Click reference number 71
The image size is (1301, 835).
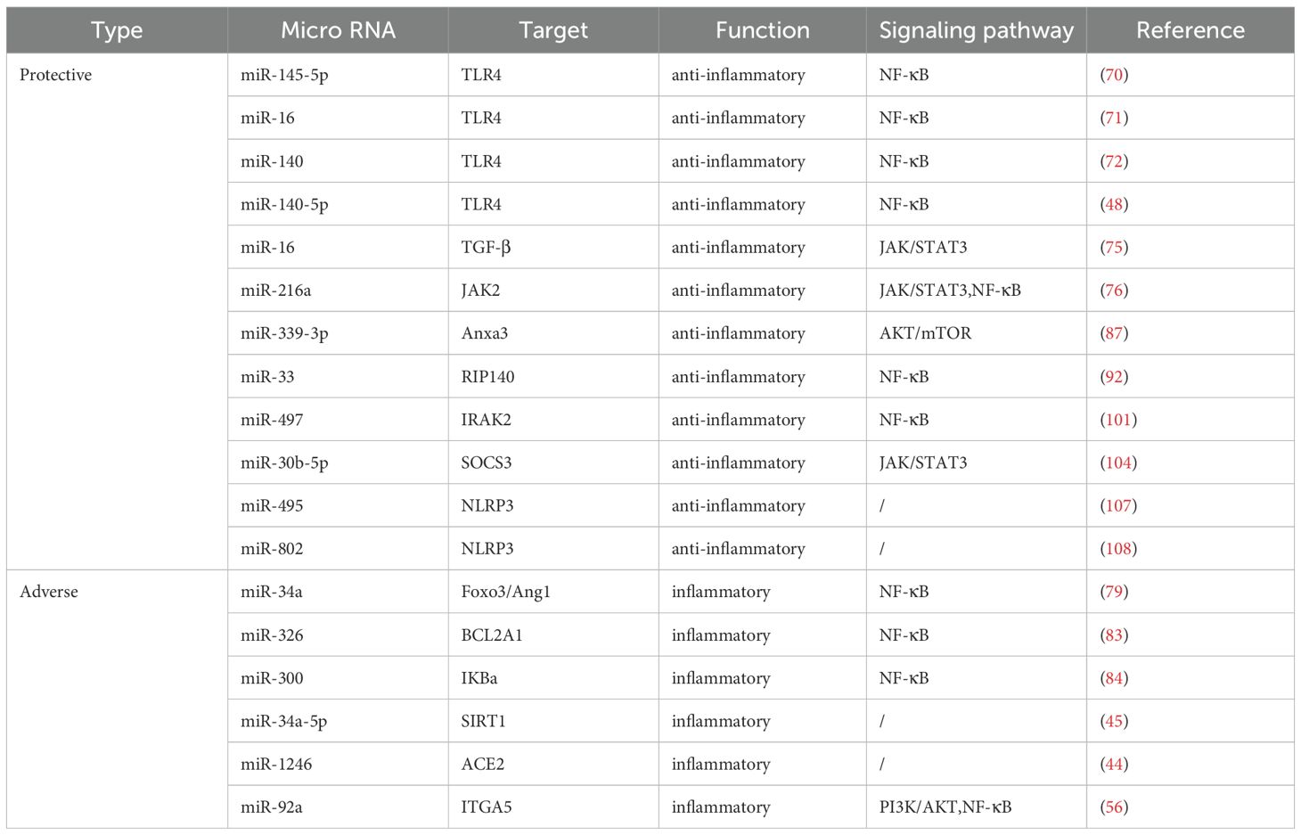(1114, 118)
